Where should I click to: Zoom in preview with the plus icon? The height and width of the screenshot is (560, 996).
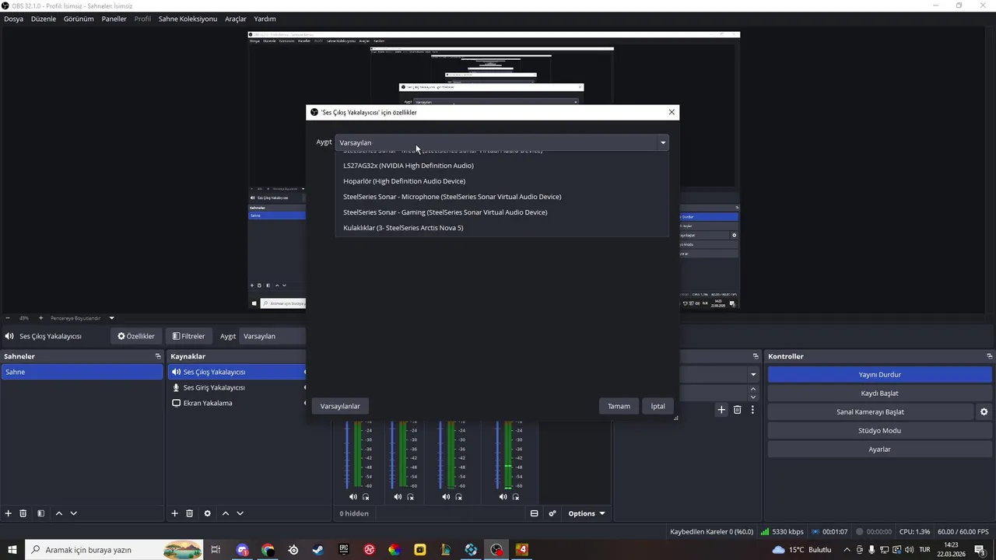(41, 317)
